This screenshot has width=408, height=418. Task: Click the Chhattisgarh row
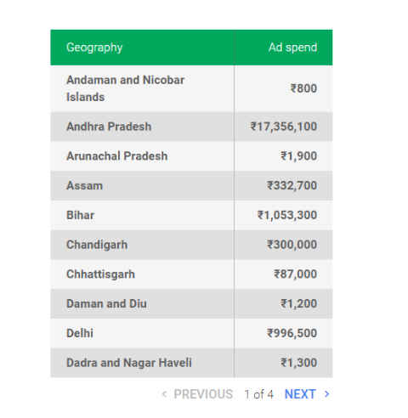pos(191,274)
